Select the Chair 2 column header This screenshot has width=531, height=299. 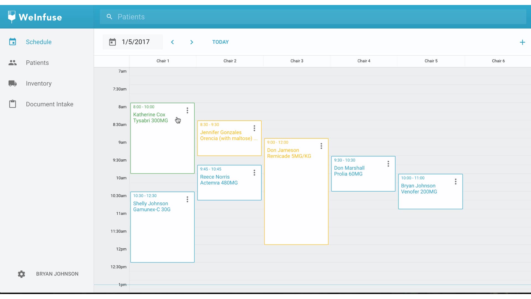coord(230,61)
